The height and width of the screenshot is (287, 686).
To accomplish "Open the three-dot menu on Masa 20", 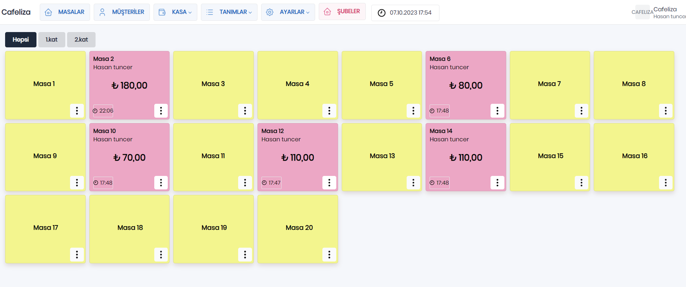I will (329, 255).
